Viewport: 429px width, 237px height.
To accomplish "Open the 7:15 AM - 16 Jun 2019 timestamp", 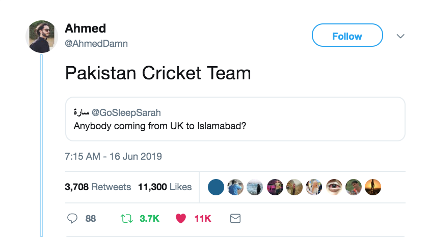I will [x=114, y=156].
